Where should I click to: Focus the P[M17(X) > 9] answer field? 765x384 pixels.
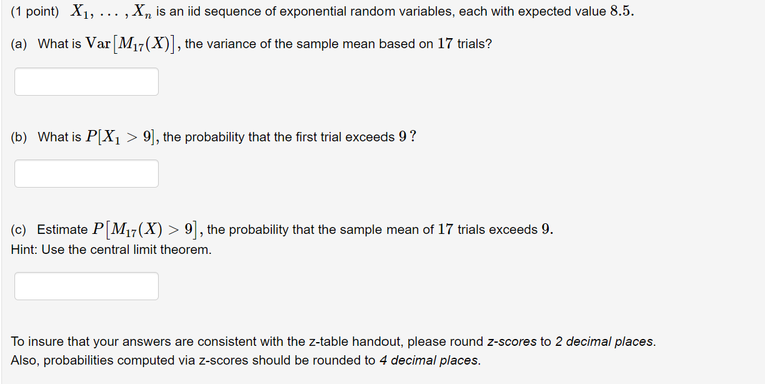(86, 286)
